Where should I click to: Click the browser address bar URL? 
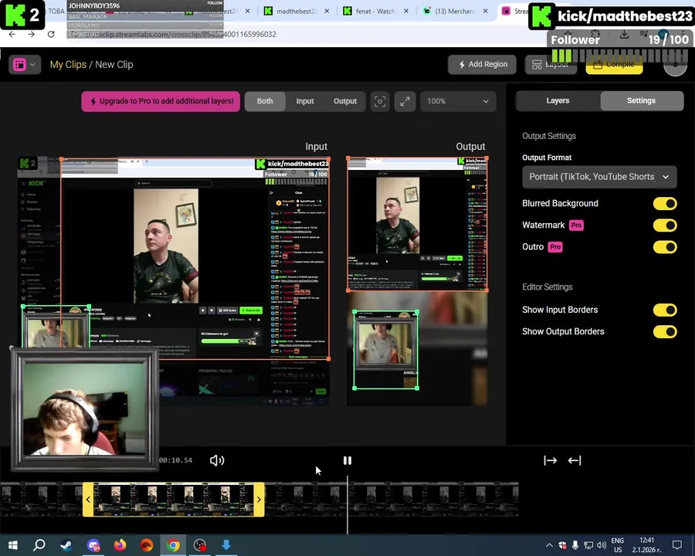click(x=178, y=34)
